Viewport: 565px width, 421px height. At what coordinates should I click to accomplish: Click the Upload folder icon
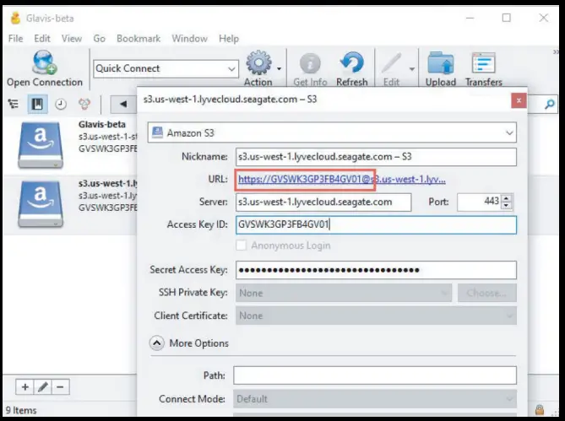point(440,63)
